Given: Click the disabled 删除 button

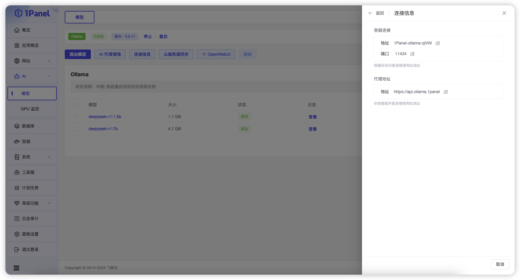Looking at the screenshot, I should [x=248, y=54].
